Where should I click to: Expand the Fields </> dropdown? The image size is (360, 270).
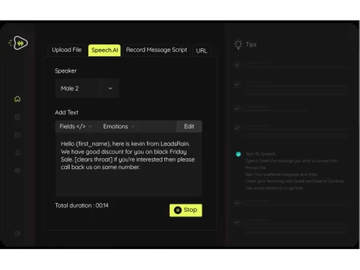[76, 127]
